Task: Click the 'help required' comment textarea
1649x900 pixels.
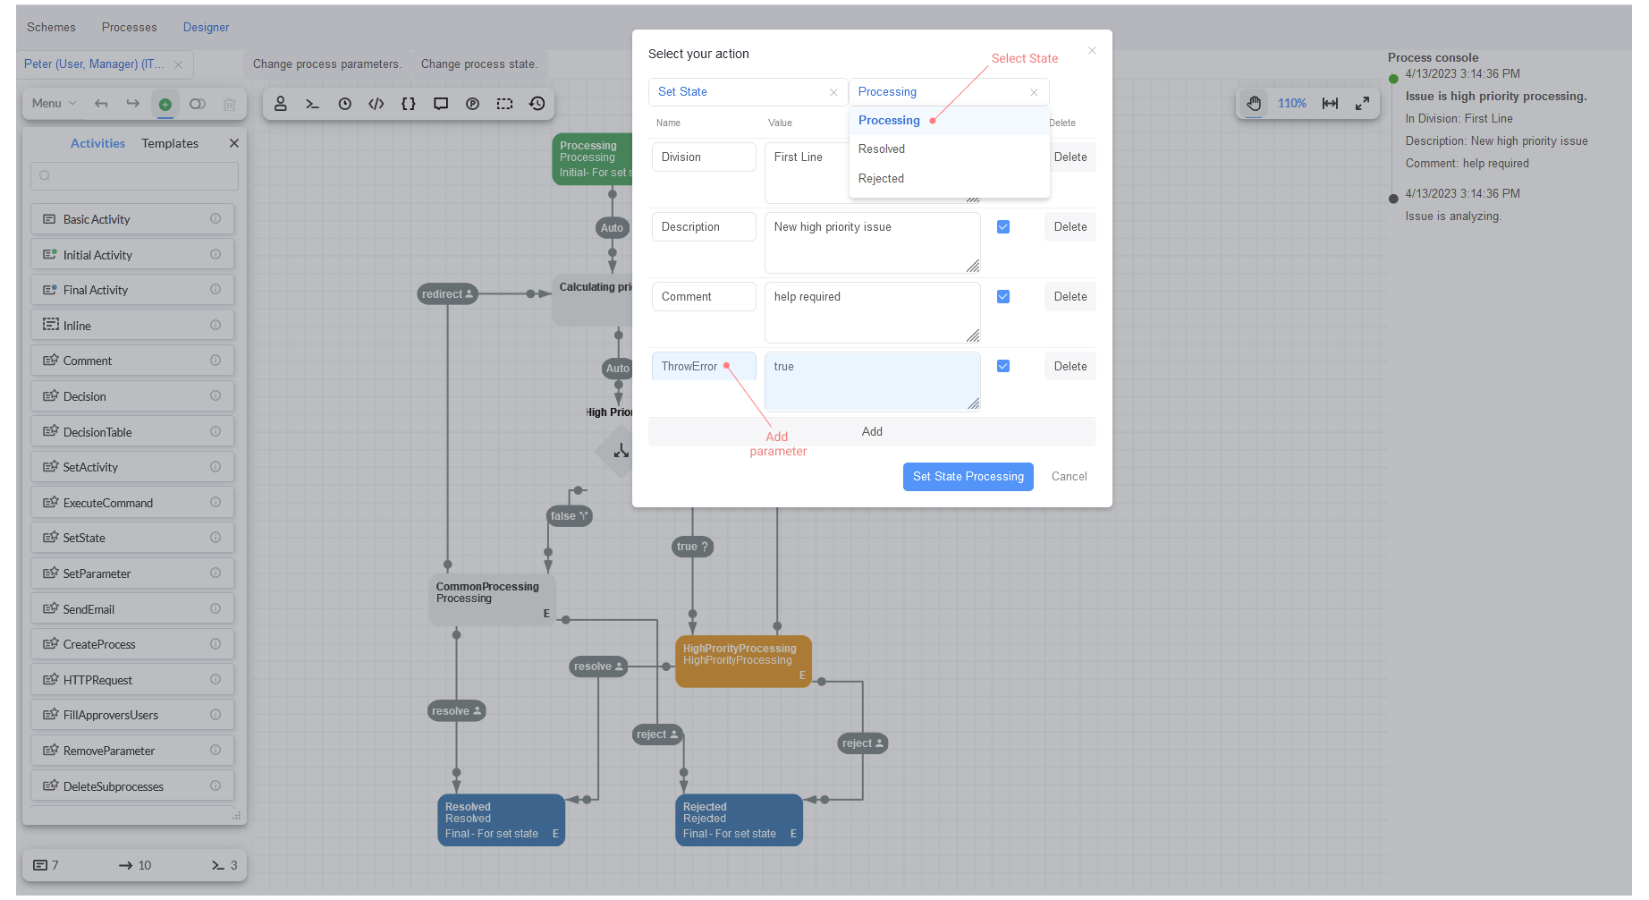Action: tap(872, 313)
